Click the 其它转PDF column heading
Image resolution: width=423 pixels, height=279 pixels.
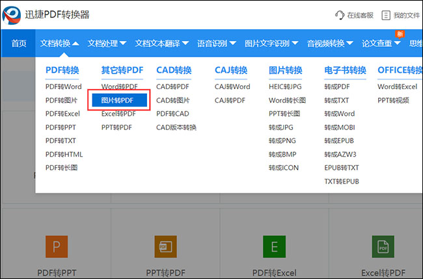coord(122,70)
